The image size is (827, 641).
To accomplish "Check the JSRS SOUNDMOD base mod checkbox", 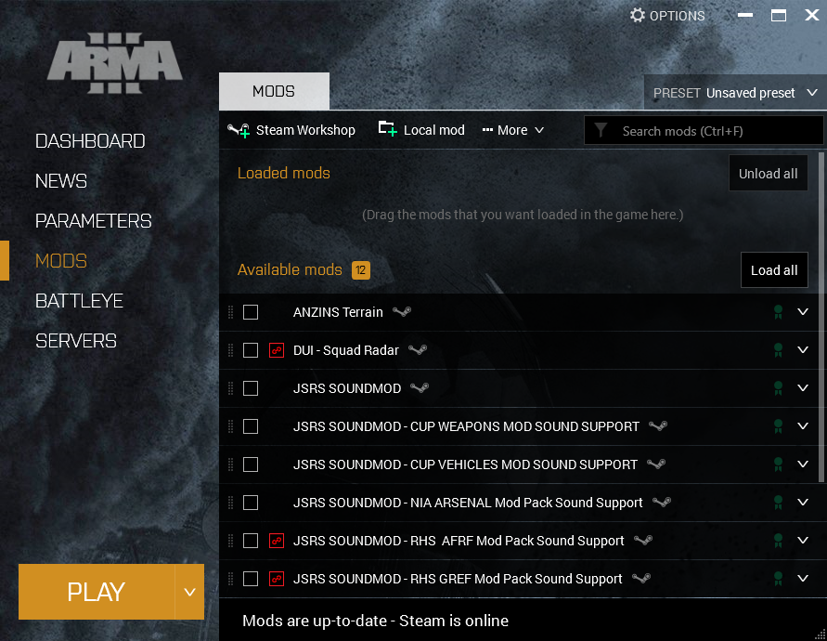I will pyautogui.click(x=251, y=388).
